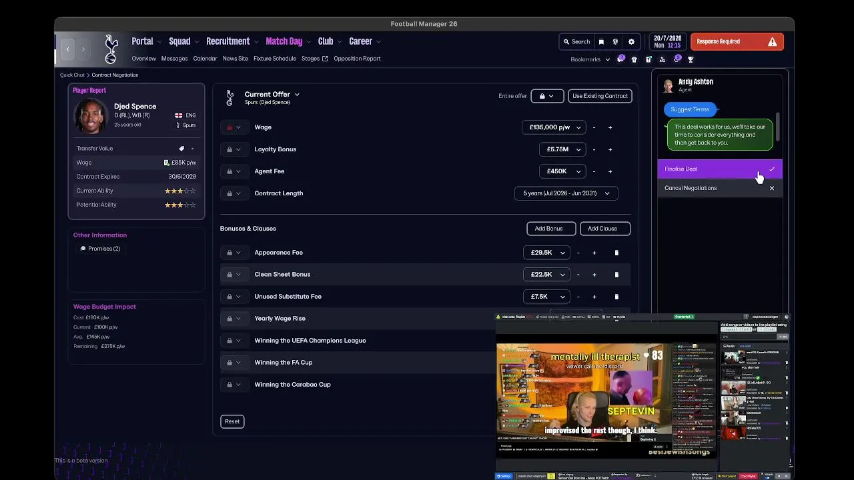Open the Clean Sheet Bonus £22.5K dropdown
This screenshot has width=854, height=480.
point(546,275)
